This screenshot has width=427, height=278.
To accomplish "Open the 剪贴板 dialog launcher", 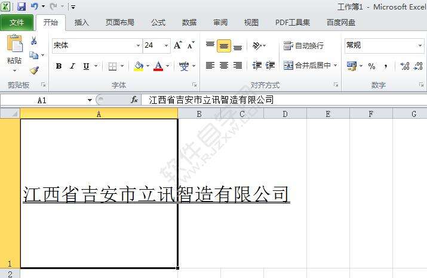I will [44, 85].
